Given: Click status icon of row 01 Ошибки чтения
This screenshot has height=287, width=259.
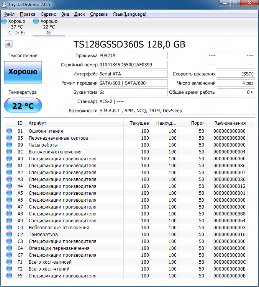Looking at the screenshot, I should tap(9, 131).
